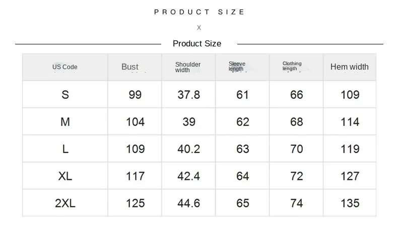Viewport: 398px width, 225px height.
Task: Click the US Code column header
Action: [65, 67]
